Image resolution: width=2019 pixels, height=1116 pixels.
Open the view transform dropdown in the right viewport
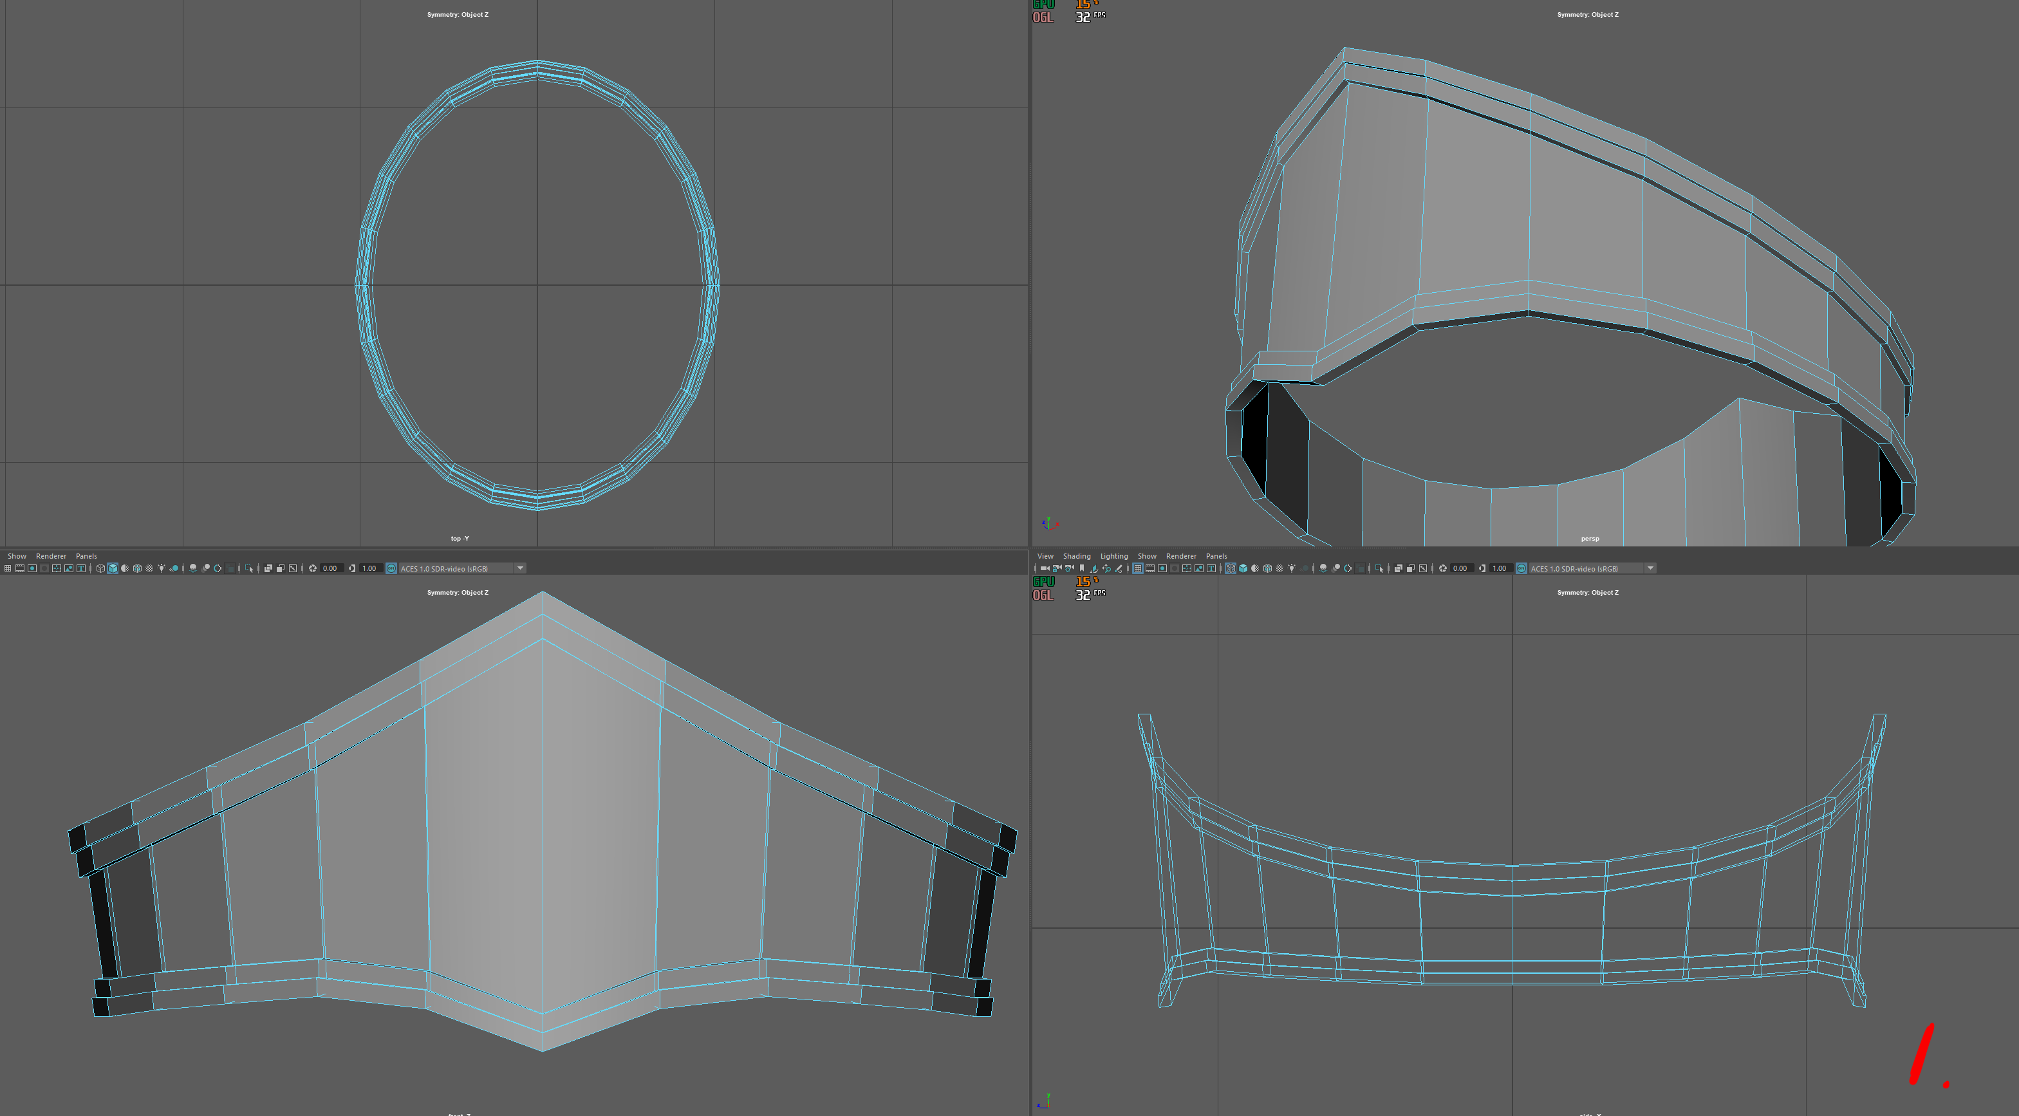[1651, 569]
